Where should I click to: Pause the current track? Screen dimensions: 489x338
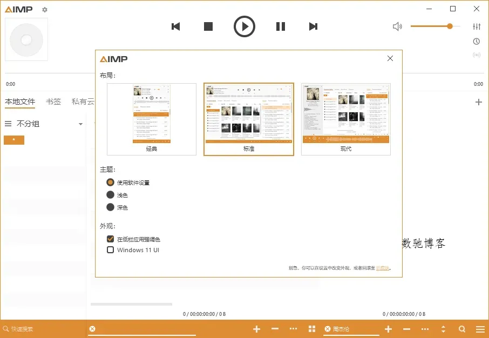point(281,26)
